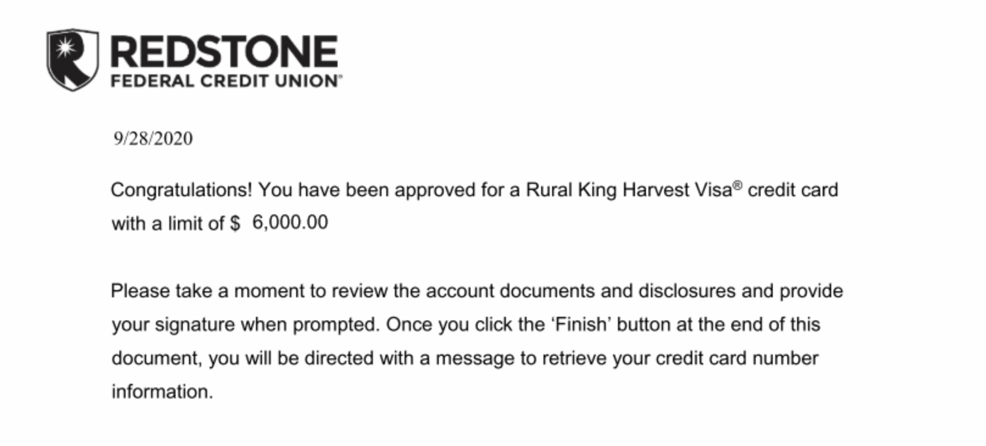Click the REDSTONE wordmark text
This screenshot has width=986, height=446.
pos(224,51)
